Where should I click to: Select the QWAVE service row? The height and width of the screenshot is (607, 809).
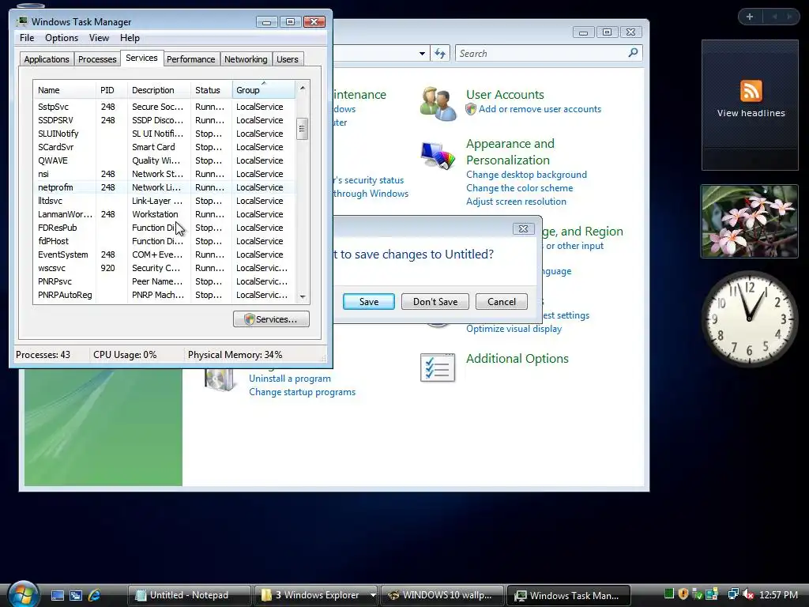(164, 160)
